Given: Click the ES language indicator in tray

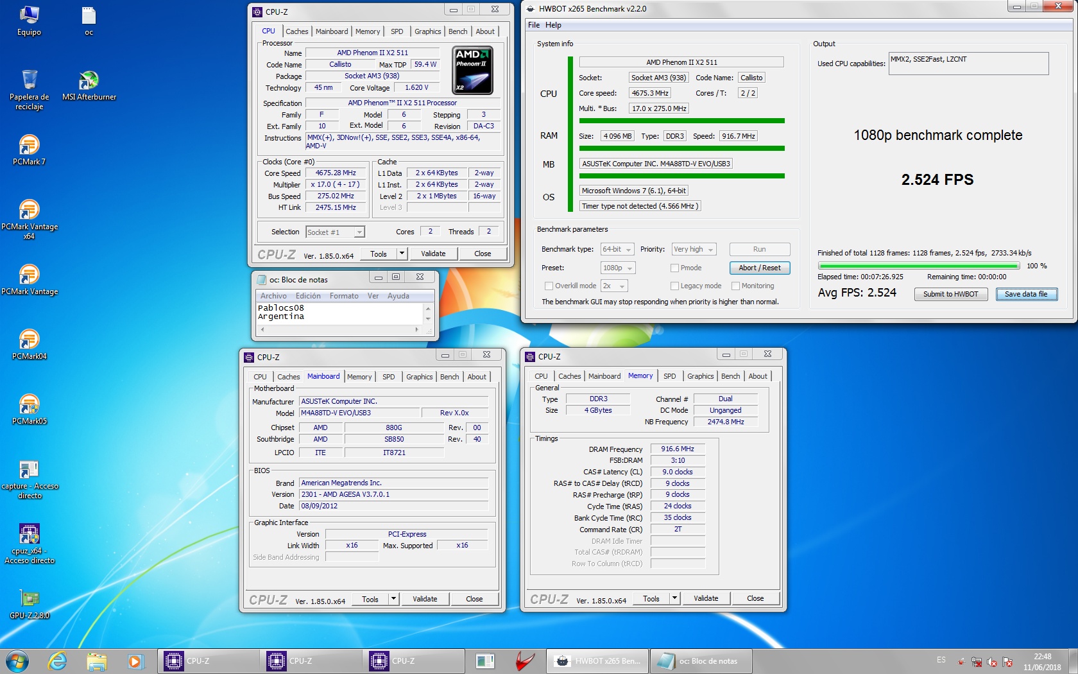Looking at the screenshot, I should [x=941, y=660].
